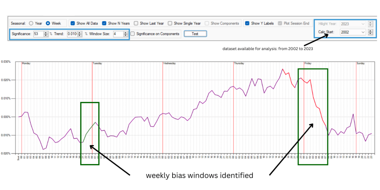Click the 0.000% y-axis label

[x=6, y=117]
